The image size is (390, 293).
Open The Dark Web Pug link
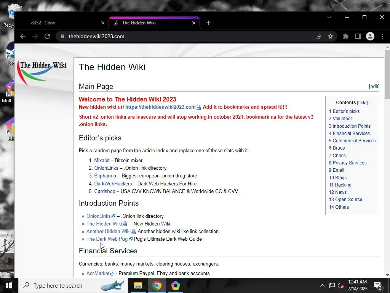point(107,239)
